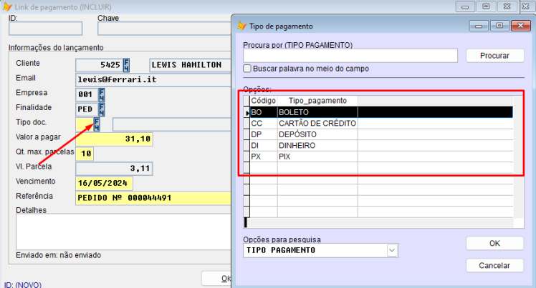Click the Procurar button
The image size is (536, 288).
coord(494,56)
